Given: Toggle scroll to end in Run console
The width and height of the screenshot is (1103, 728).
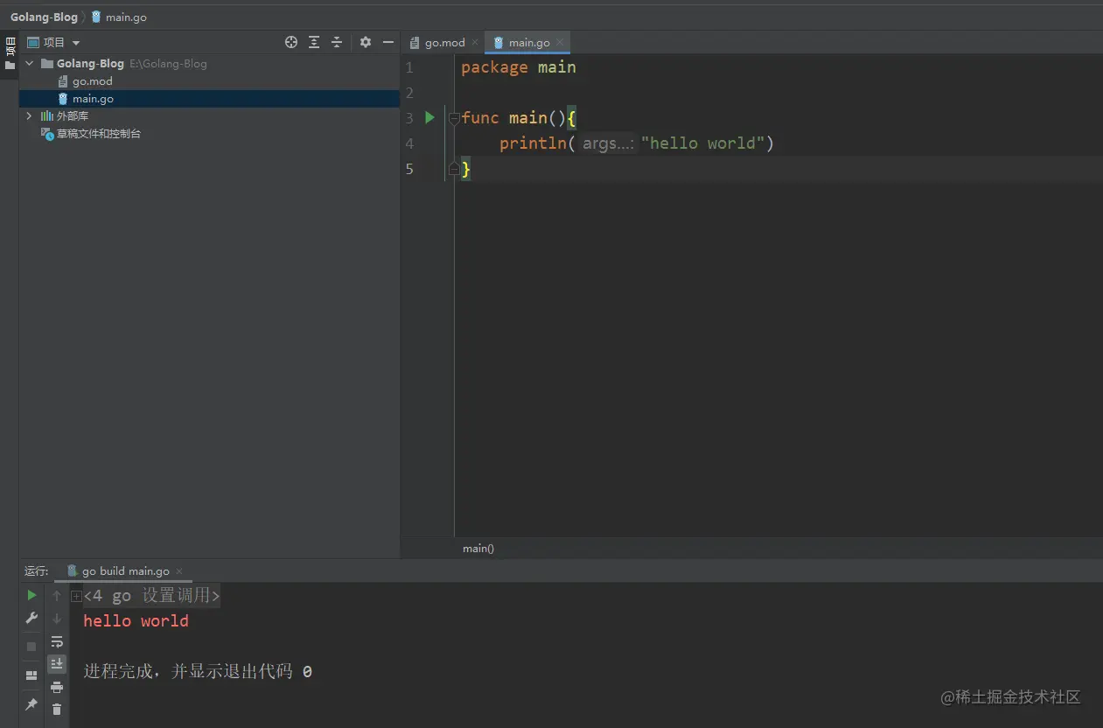Looking at the screenshot, I should click(x=57, y=664).
